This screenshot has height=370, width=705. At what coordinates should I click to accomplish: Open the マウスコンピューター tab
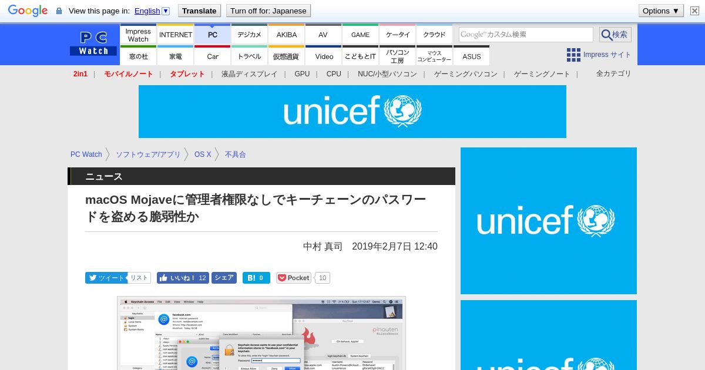point(434,56)
